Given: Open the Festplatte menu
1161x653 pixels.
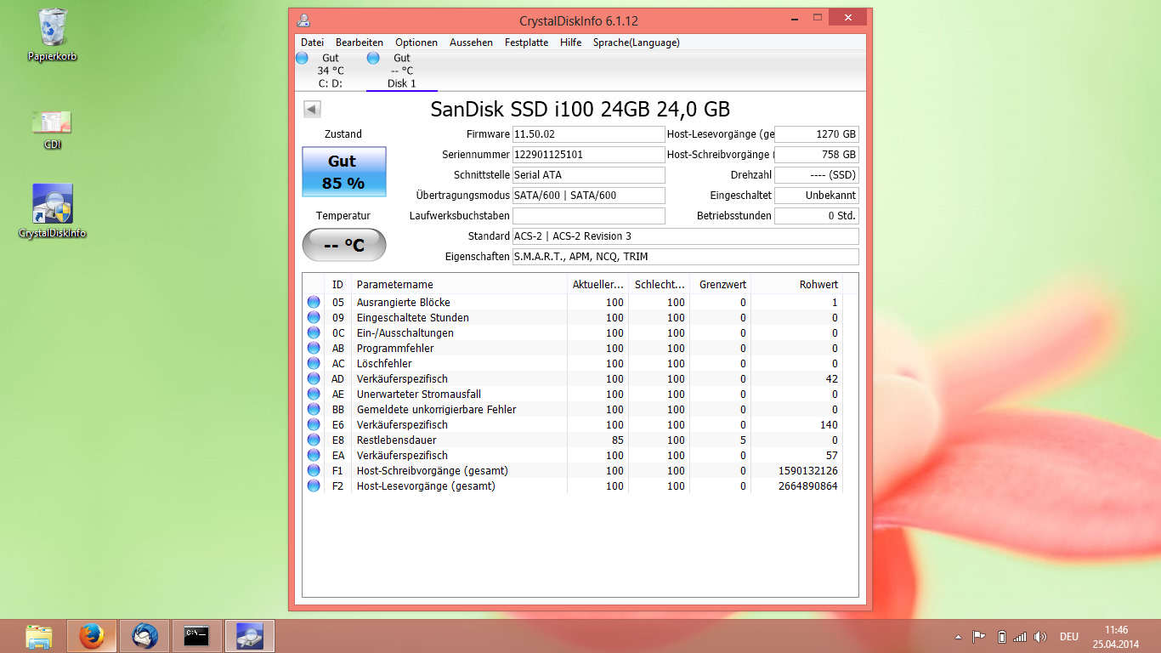Looking at the screenshot, I should [527, 43].
